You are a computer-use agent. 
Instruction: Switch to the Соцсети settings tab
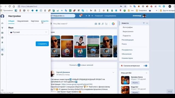click(x=45, y=21)
